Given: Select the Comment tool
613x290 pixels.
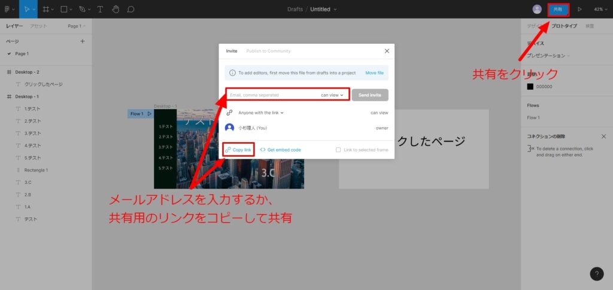Looking at the screenshot, I should tap(131, 9).
